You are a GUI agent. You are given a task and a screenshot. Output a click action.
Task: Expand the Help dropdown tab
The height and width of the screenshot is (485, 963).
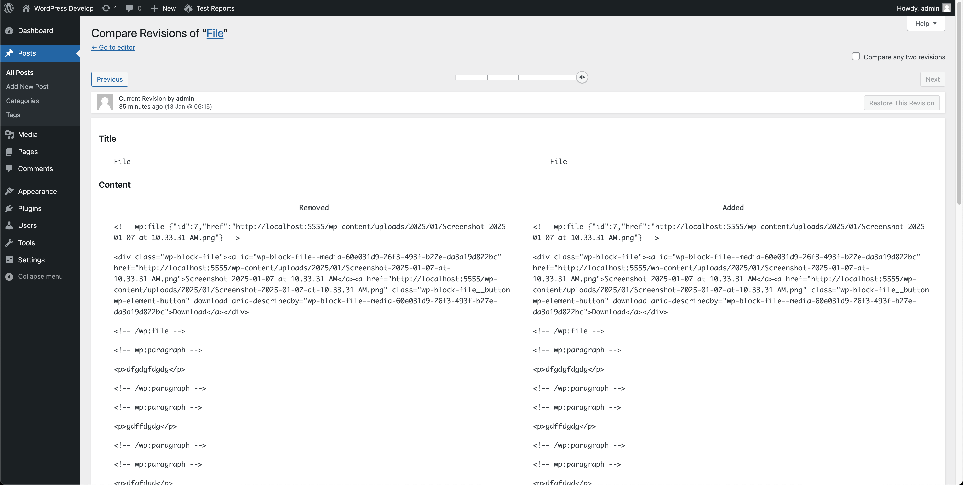(x=926, y=24)
